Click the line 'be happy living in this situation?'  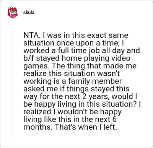(x=80, y=104)
